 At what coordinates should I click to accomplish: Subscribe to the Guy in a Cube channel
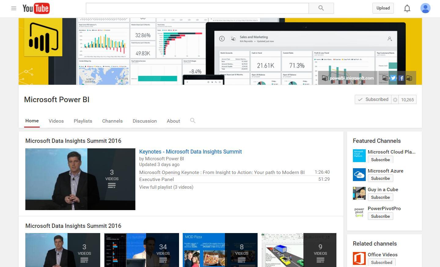pos(380,197)
